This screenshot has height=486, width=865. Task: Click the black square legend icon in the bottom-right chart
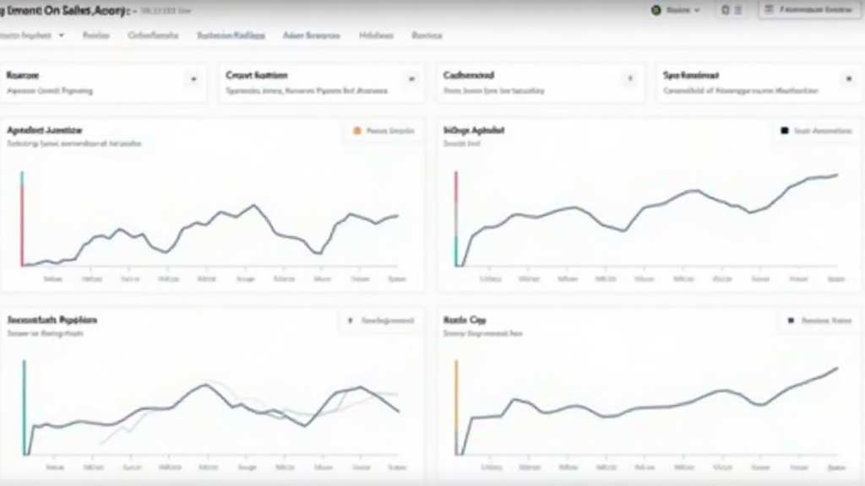[x=791, y=321]
